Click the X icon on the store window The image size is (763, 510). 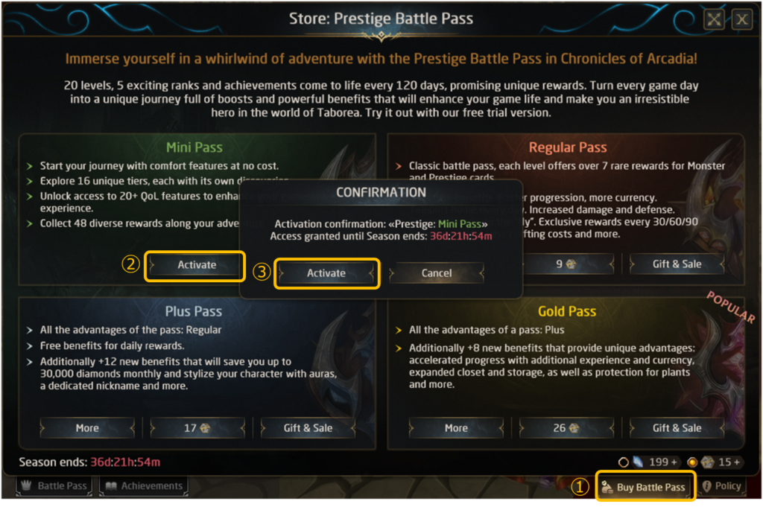click(741, 19)
